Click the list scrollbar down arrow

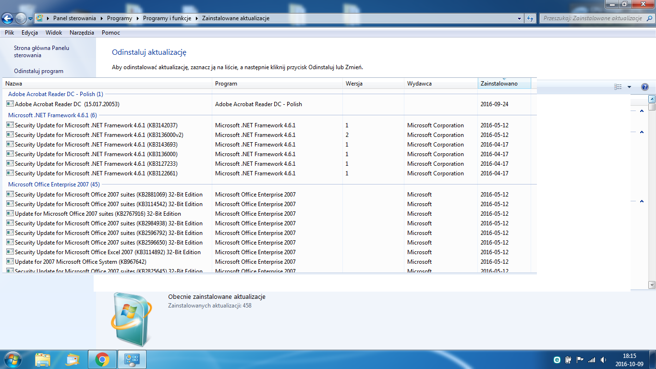click(652, 285)
